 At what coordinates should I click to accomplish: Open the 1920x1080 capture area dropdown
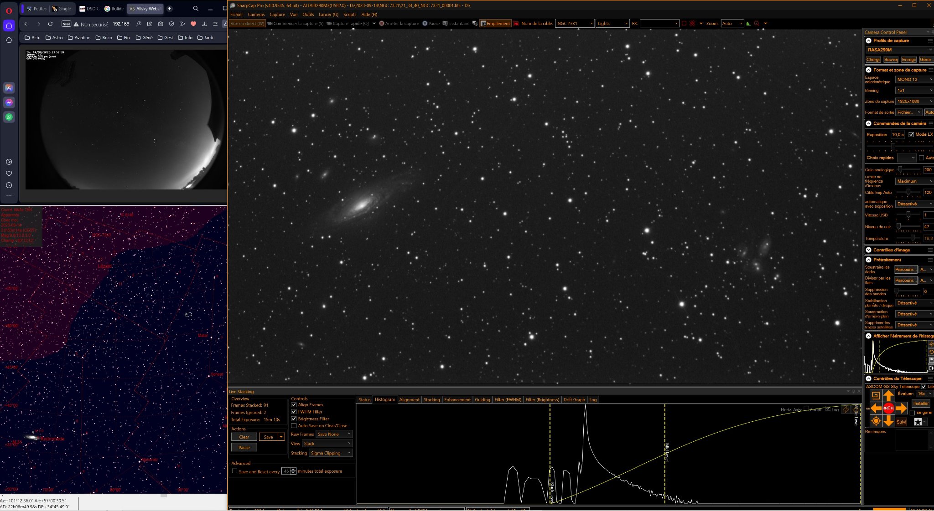click(x=914, y=102)
